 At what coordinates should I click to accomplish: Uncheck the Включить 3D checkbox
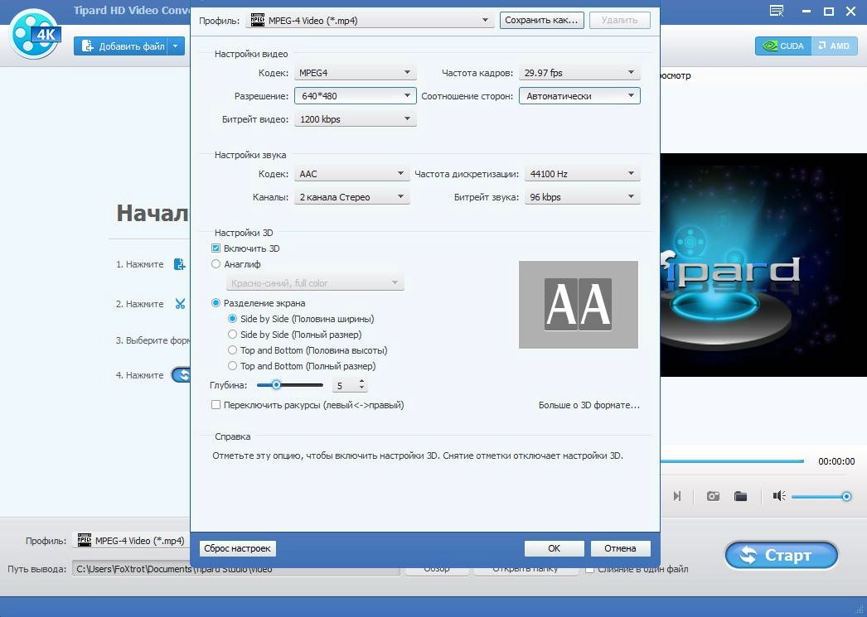[216, 248]
